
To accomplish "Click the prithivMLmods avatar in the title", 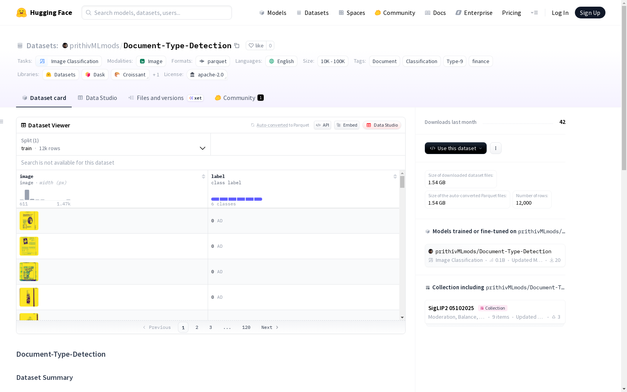I will (x=65, y=45).
